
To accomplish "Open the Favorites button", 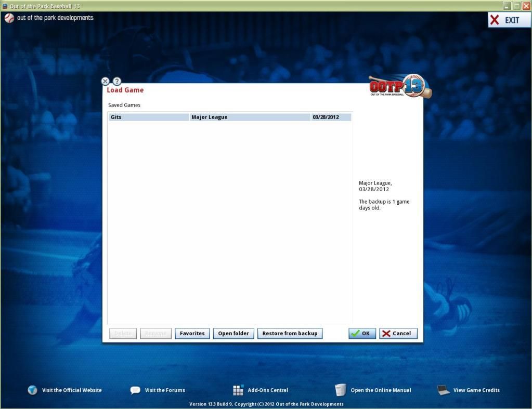I will [192, 333].
